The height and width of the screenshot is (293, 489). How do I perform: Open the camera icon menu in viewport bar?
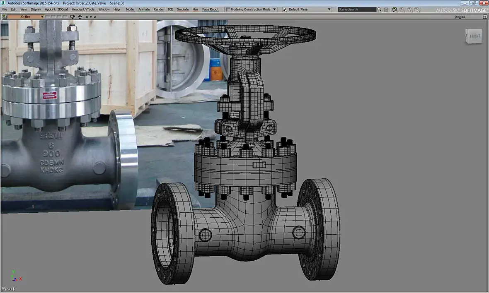(x=73, y=17)
